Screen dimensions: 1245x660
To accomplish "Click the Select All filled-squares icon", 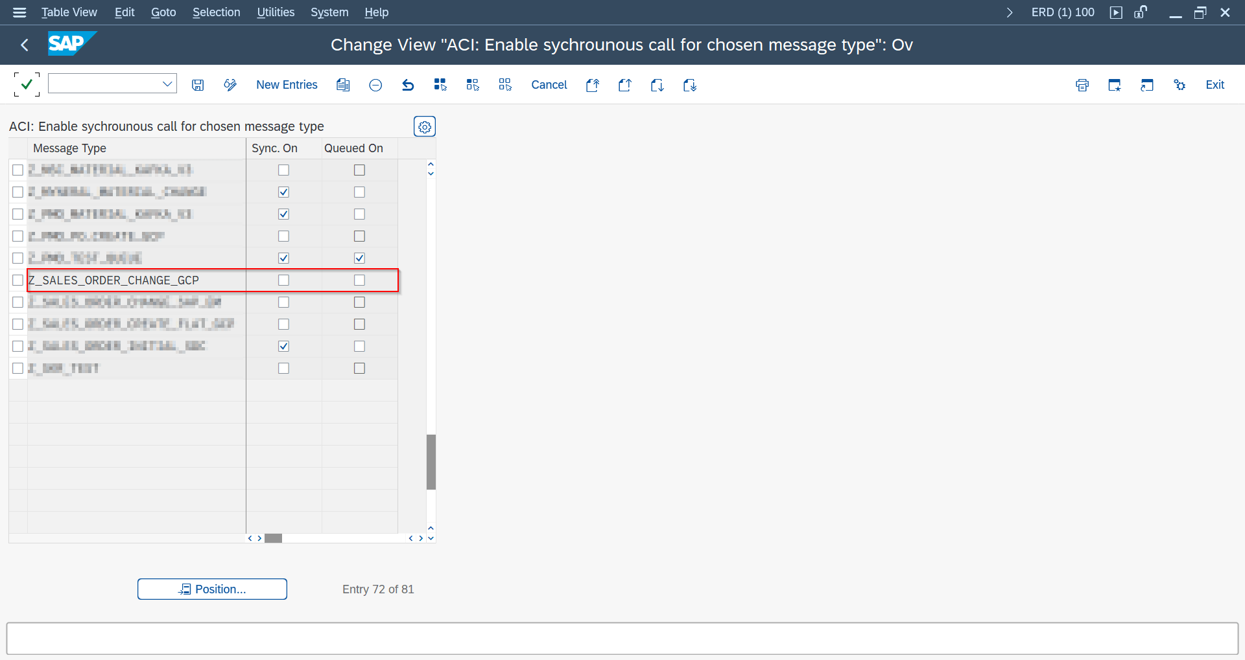I will 440,85.
